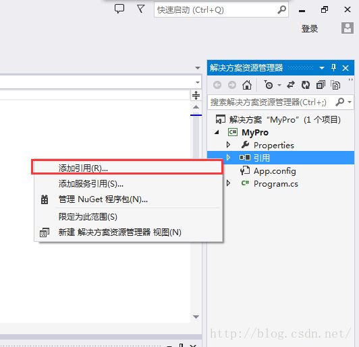Screen dimensions: 359x347
Task: Restore down the Visual Studio window
Action: point(325,9)
